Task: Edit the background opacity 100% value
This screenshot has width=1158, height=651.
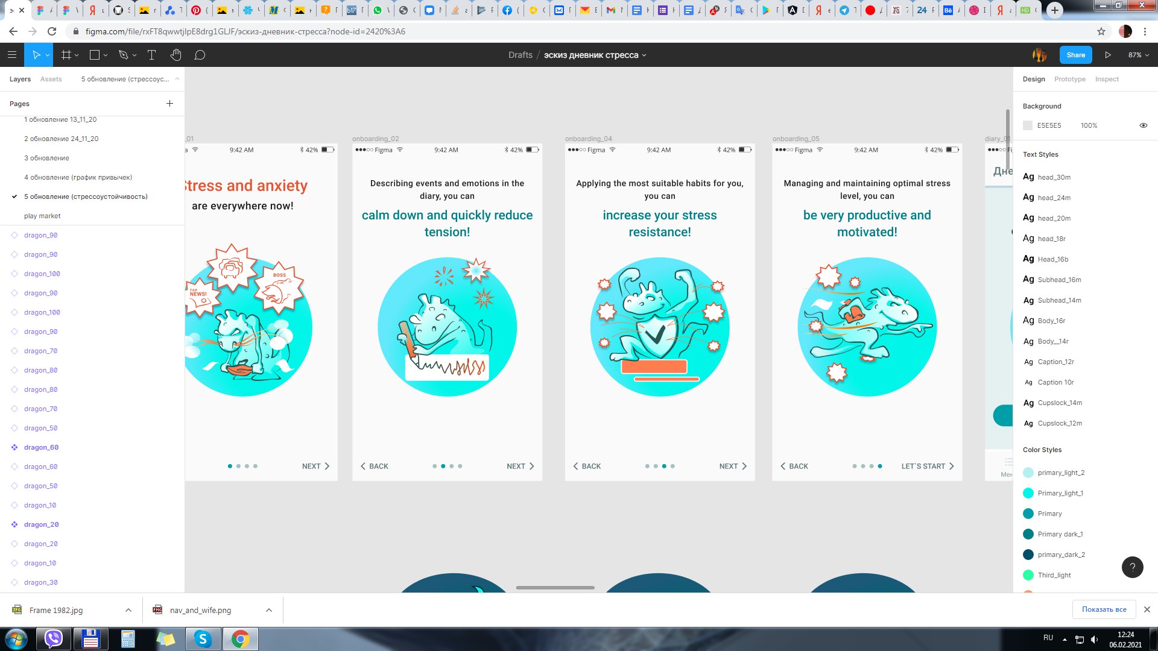Action: click(x=1089, y=125)
